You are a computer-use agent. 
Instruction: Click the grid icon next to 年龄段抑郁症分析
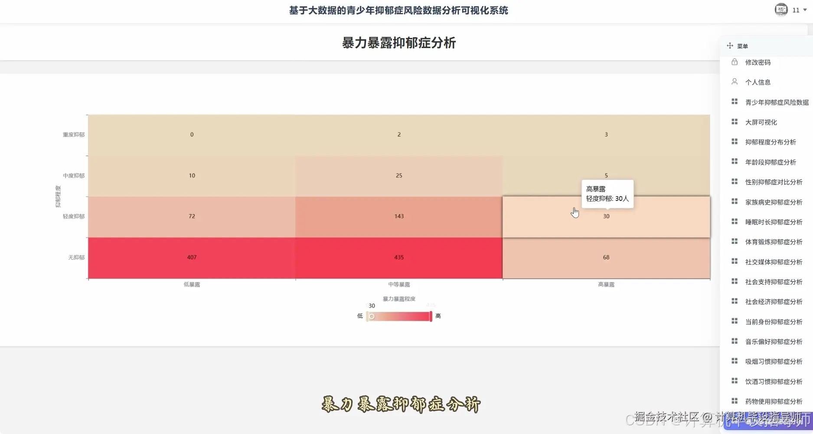click(735, 161)
